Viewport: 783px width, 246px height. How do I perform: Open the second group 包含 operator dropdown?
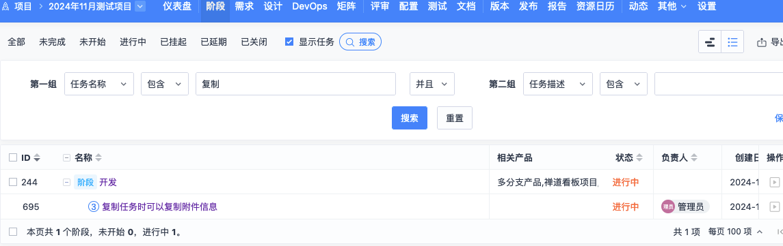click(x=624, y=84)
